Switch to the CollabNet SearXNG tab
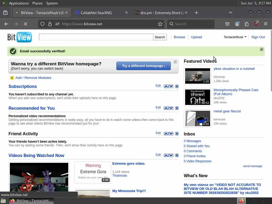 (101, 13)
